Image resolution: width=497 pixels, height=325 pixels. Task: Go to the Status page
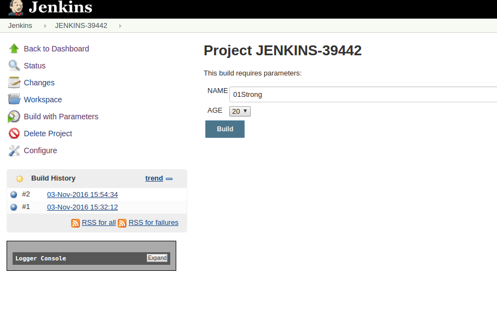[35, 66]
